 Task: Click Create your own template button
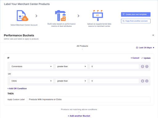136,14
